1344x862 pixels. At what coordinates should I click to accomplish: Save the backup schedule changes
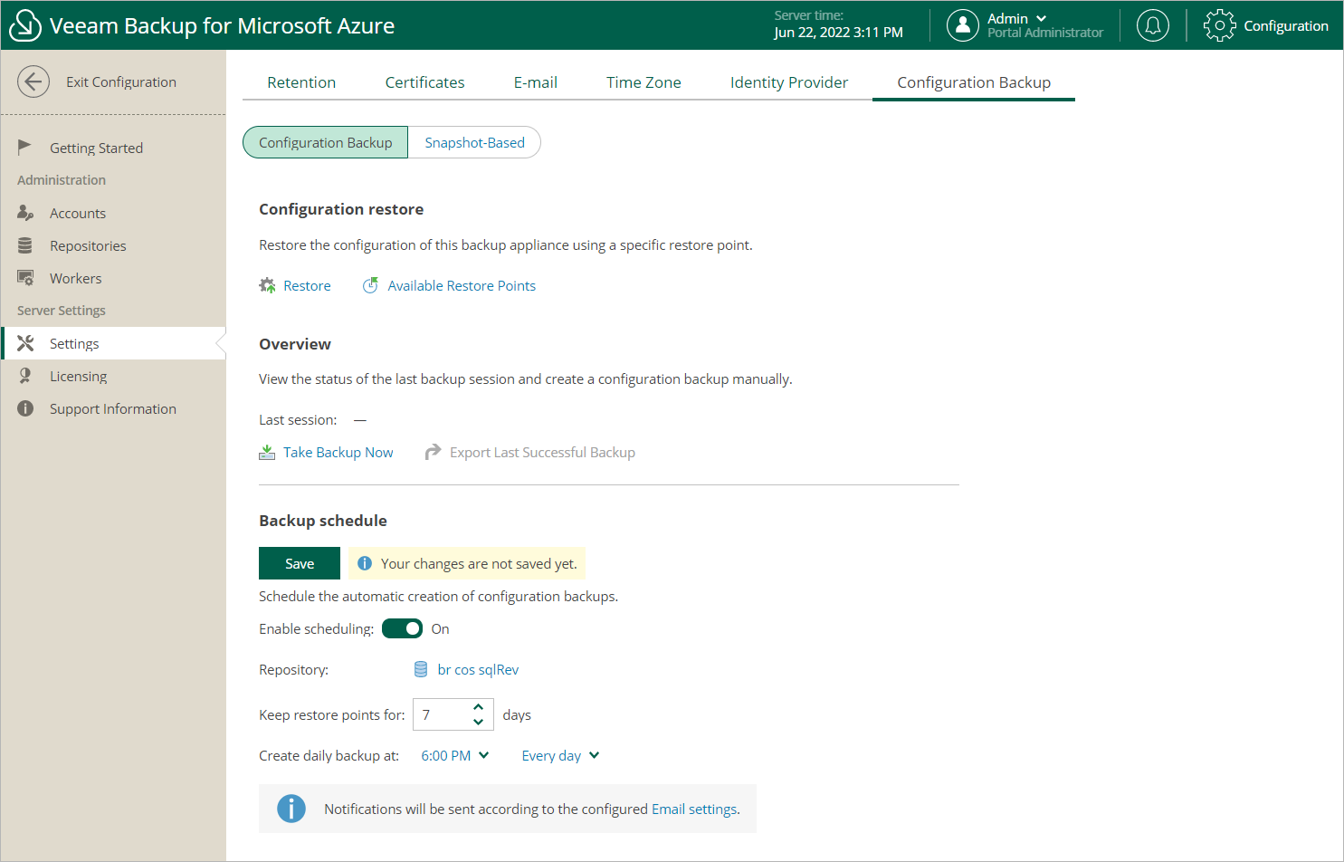click(x=300, y=563)
